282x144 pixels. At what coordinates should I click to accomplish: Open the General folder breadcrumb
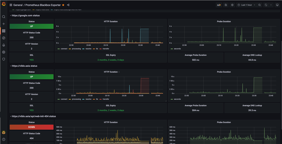coord(18,5)
